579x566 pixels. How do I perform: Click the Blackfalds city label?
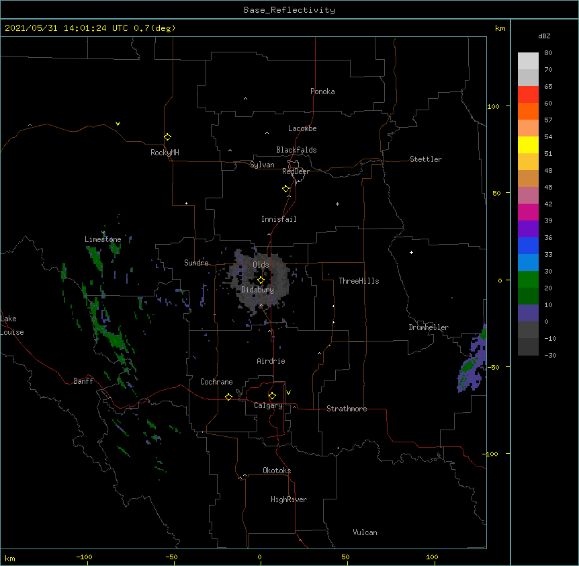(x=296, y=150)
